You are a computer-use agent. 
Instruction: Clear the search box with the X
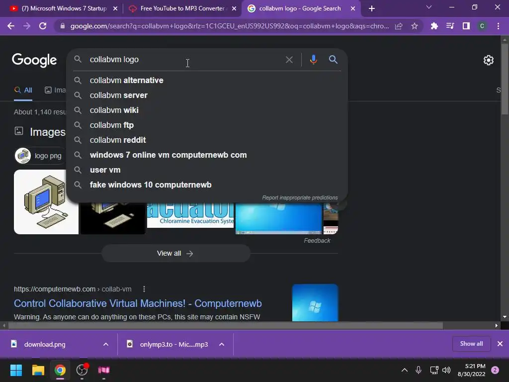click(x=289, y=60)
